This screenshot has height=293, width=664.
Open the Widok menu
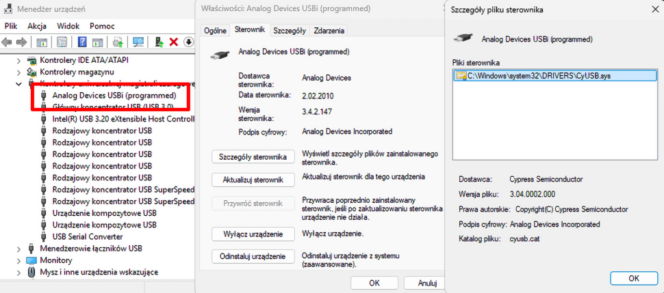point(68,25)
